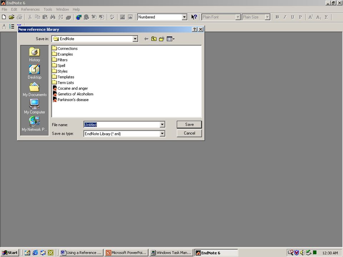Switch to Microsoft PowerPoint taskbar button
343x257 pixels.
[x=126, y=253]
